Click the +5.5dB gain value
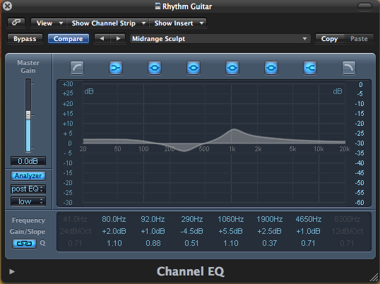This screenshot has height=284, width=380. (231, 231)
